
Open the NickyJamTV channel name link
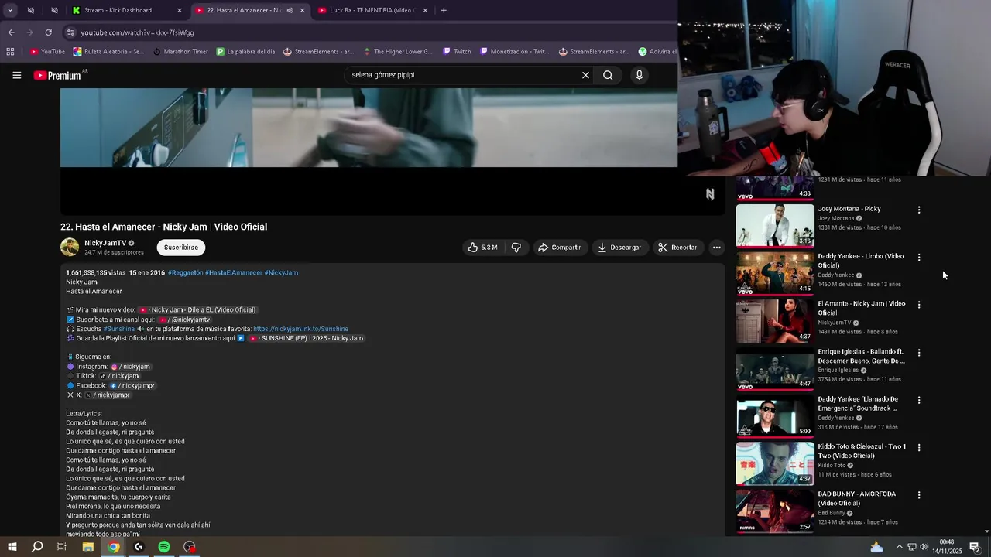tap(105, 243)
